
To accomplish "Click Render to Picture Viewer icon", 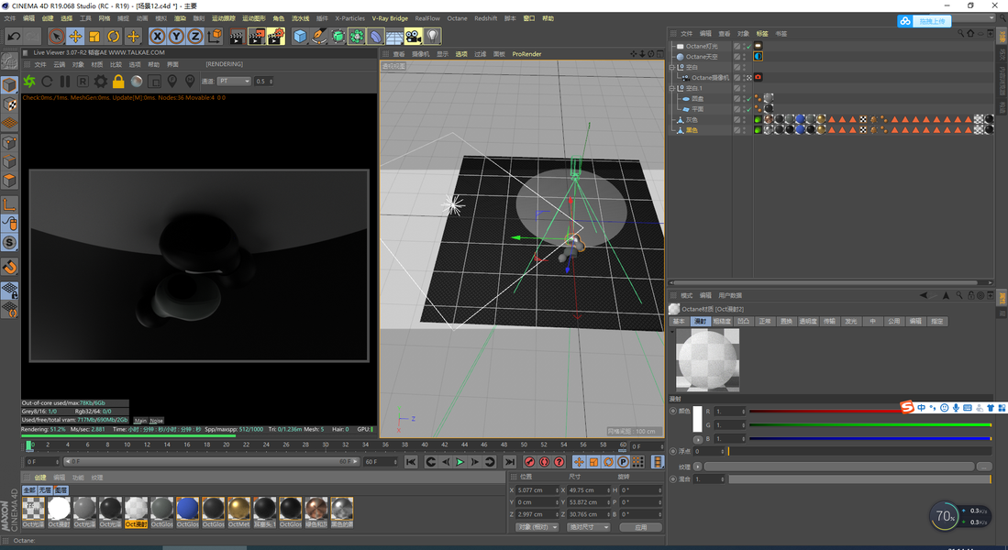I will 256,37.
